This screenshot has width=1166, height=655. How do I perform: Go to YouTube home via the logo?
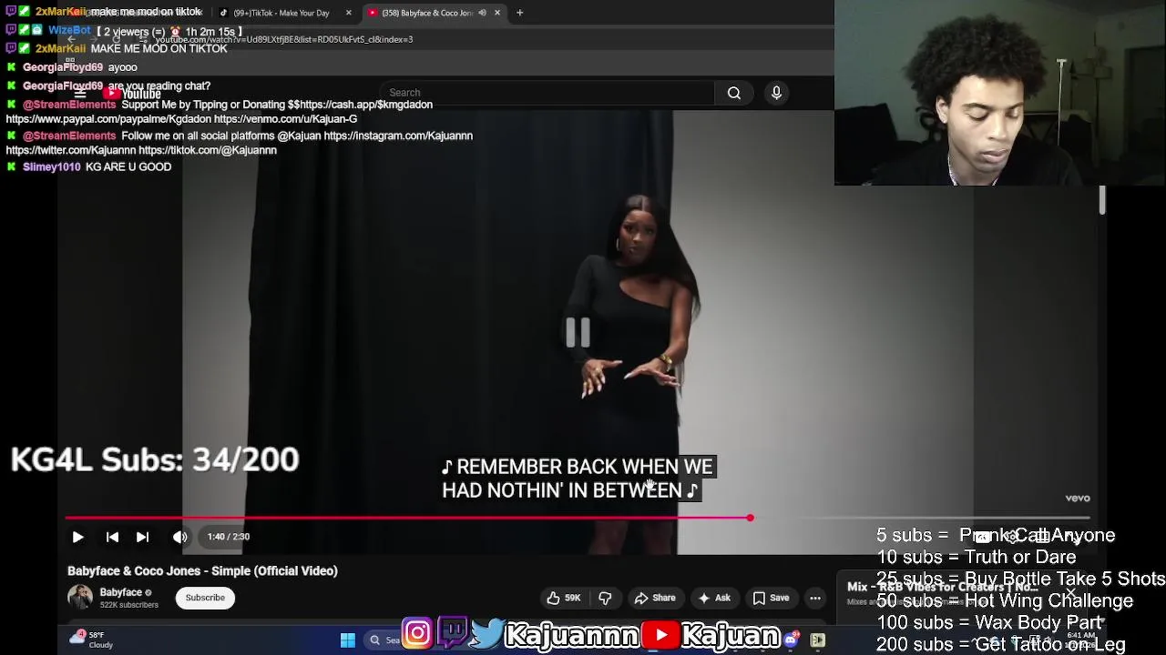click(x=132, y=94)
